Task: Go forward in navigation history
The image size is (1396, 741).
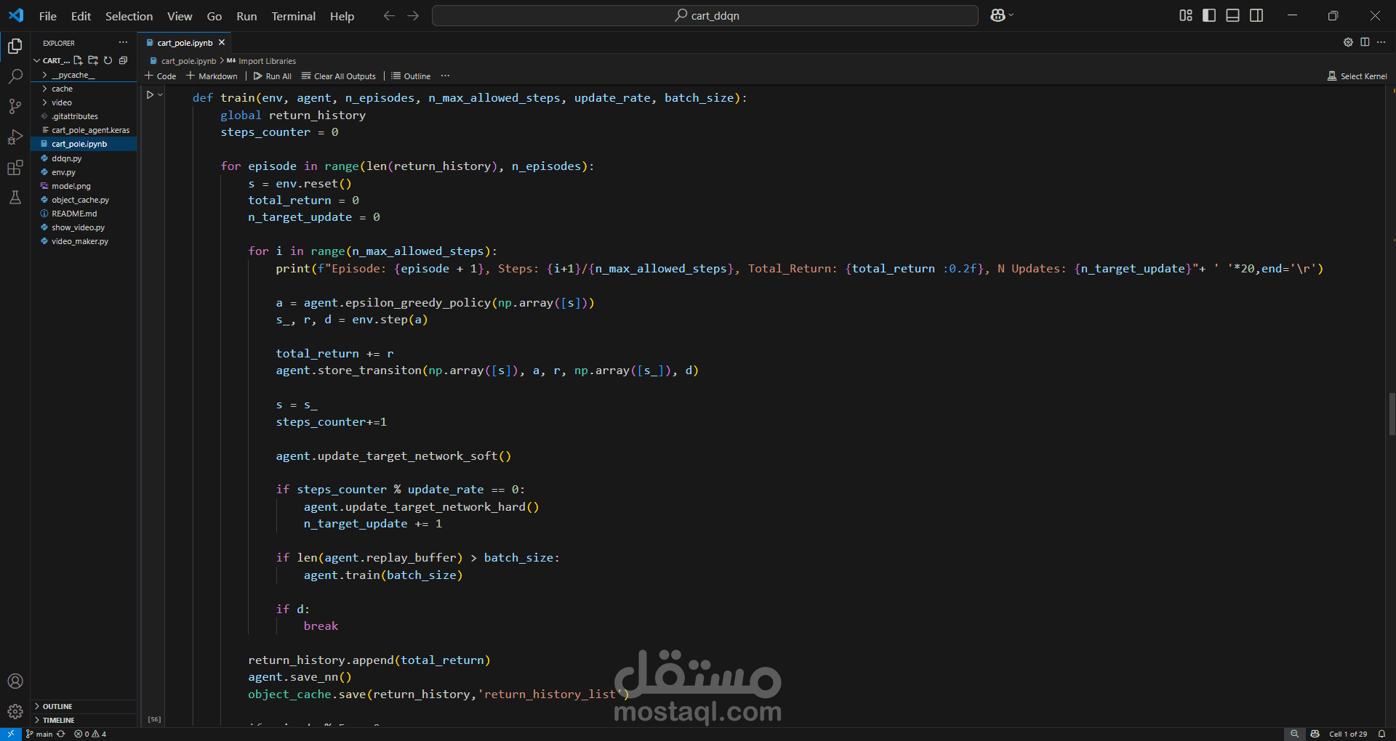Action: click(x=413, y=15)
